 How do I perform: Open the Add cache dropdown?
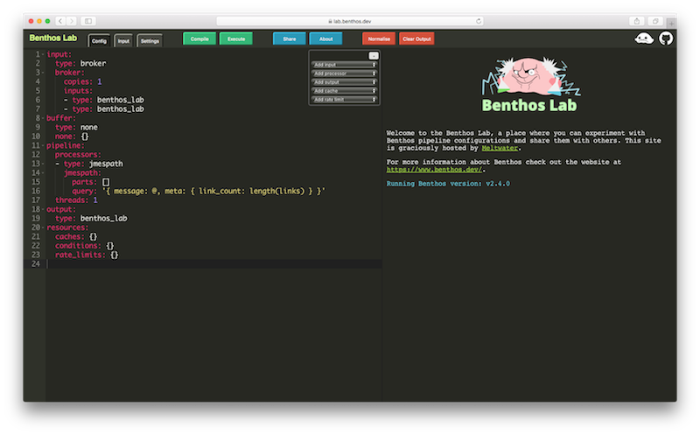coord(344,91)
